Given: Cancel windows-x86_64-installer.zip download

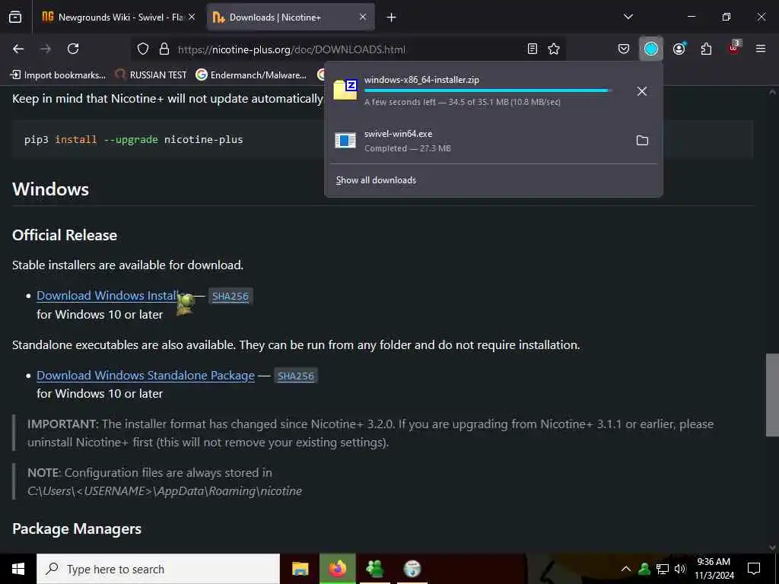Looking at the screenshot, I should click(x=642, y=91).
